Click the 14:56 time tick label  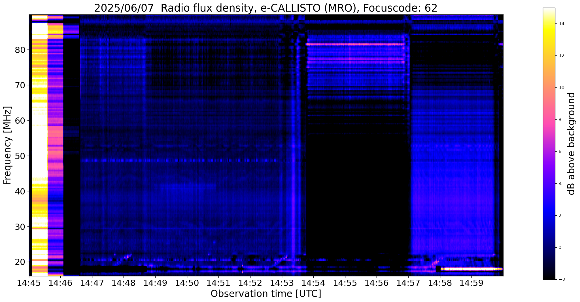(377, 283)
